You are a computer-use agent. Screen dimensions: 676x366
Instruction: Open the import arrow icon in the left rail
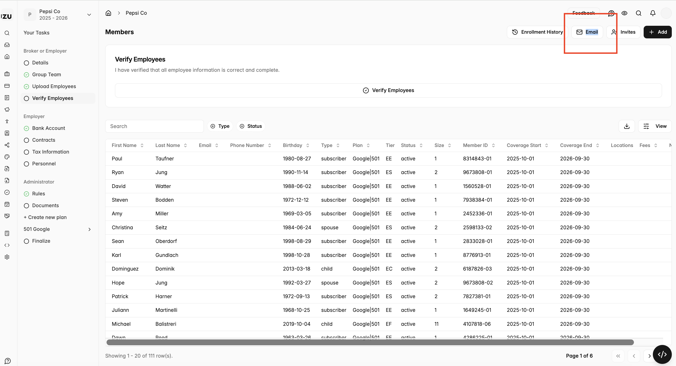tap(7, 180)
